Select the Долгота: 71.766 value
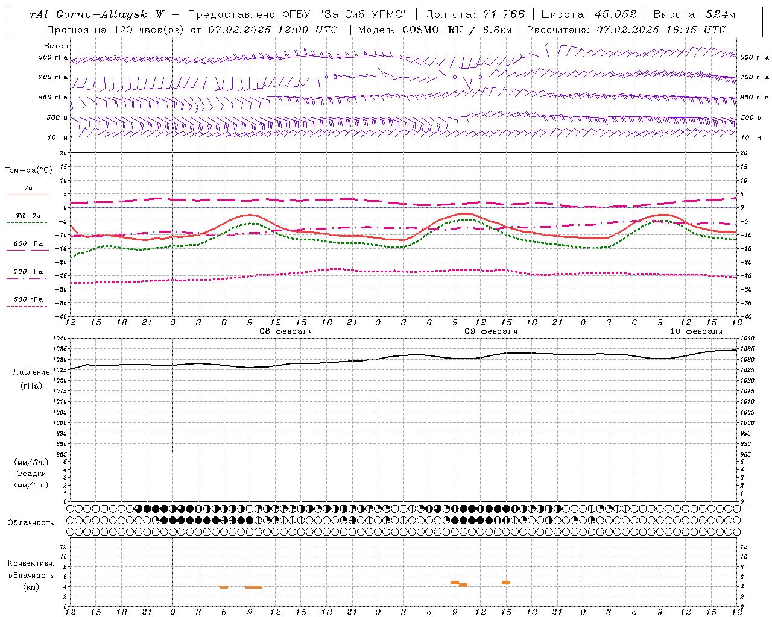This screenshot has width=772, height=617. (475, 14)
